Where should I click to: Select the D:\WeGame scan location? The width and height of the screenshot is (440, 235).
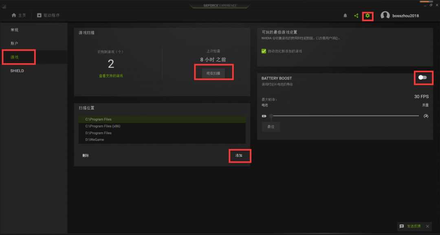(x=162, y=140)
